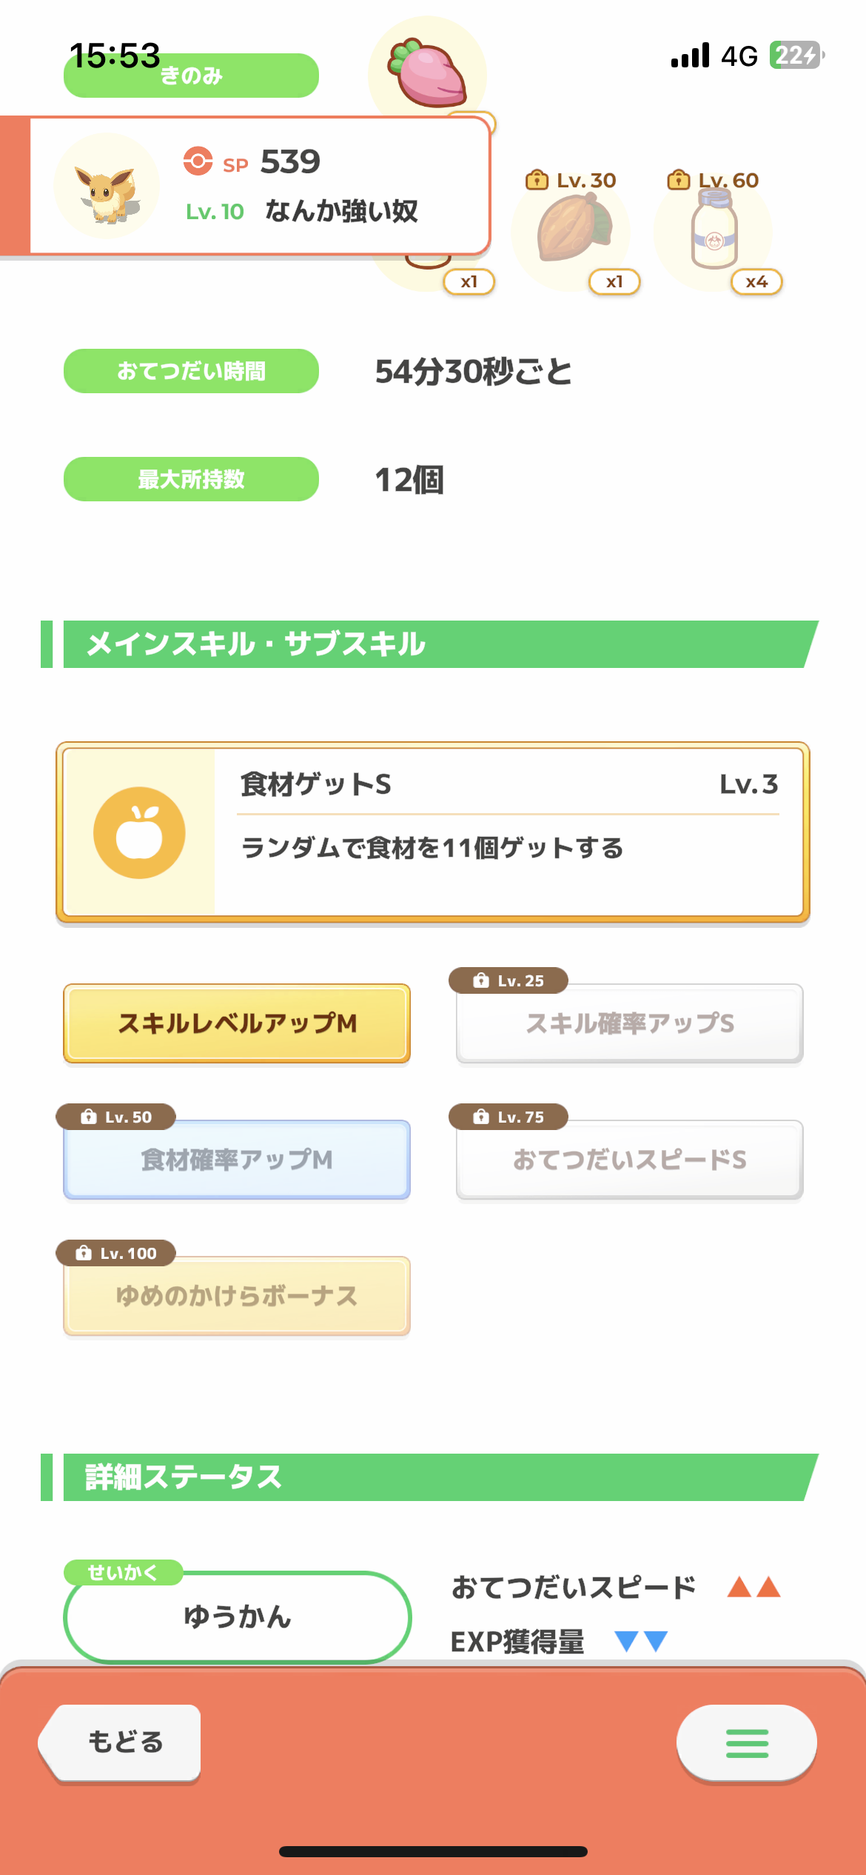Tap the ゆうかん nature box

pos(237,1617)
